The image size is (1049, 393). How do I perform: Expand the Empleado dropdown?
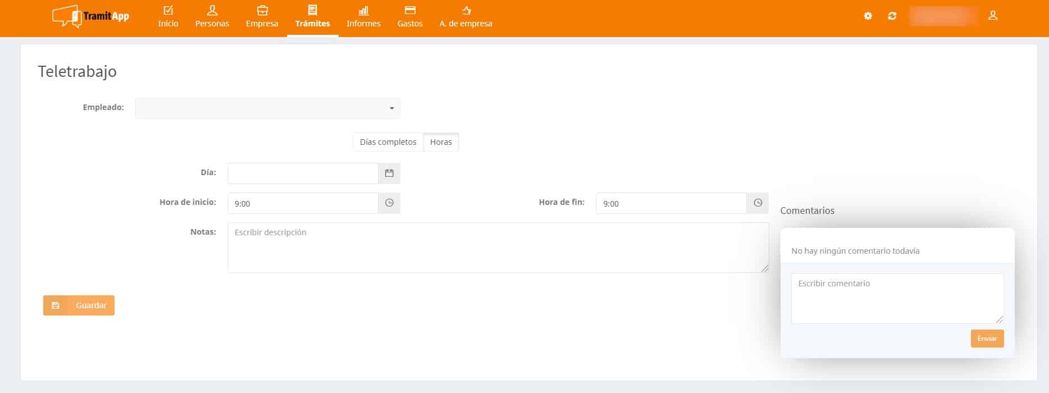(268, 108)
